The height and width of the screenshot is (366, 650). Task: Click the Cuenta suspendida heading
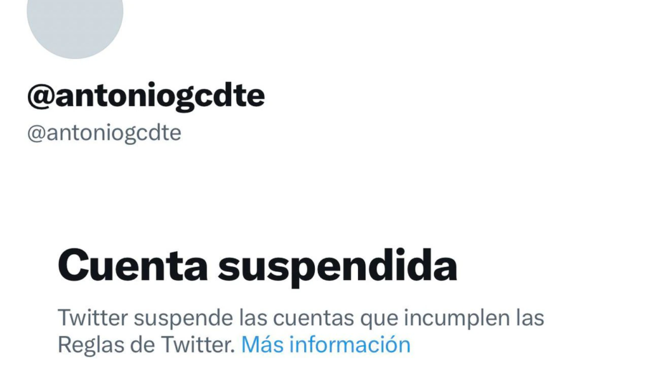258,266
